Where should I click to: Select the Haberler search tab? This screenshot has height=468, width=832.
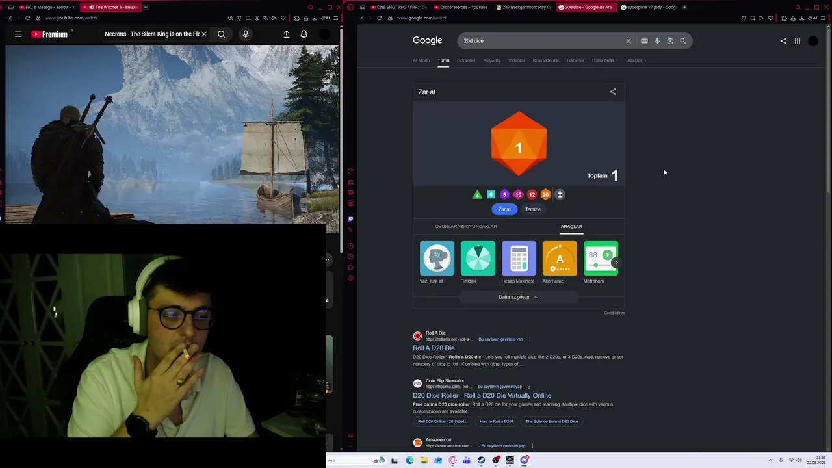[575, 60]
